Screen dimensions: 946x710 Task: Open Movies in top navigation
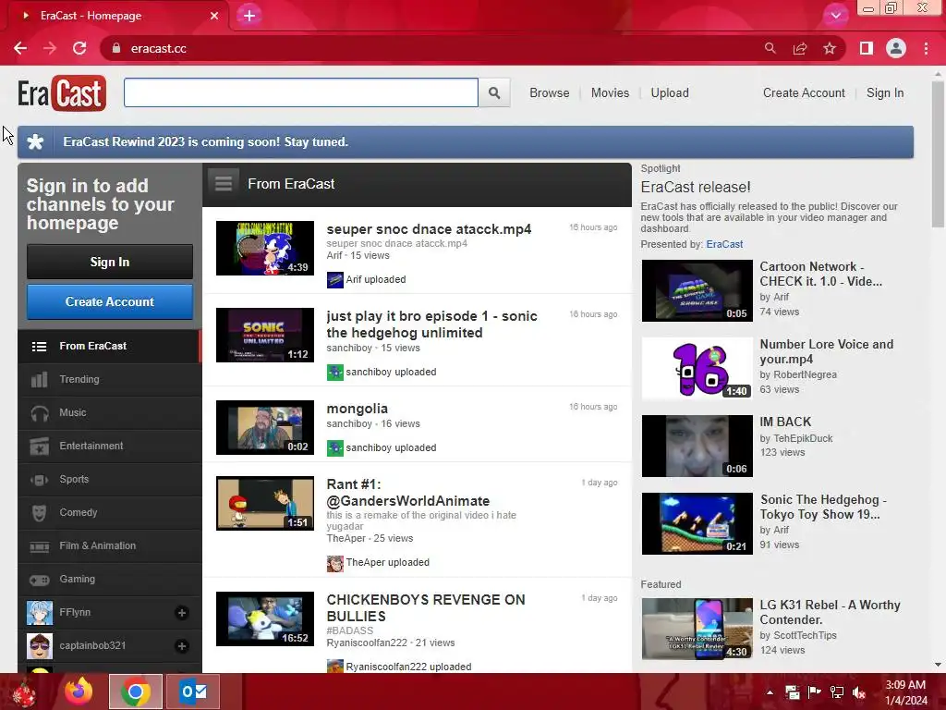(x=610, y=93)
